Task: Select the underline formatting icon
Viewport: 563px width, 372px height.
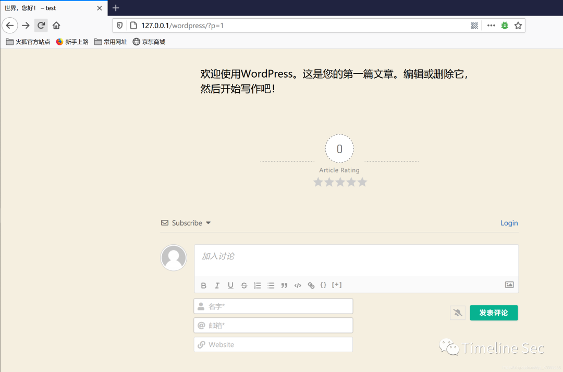Action: click(230, 285)
